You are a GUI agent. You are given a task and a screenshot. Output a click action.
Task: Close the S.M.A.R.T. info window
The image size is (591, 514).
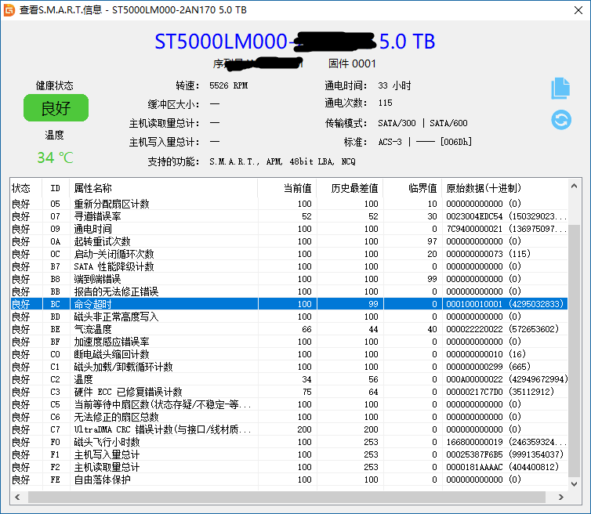coord(578,10)
